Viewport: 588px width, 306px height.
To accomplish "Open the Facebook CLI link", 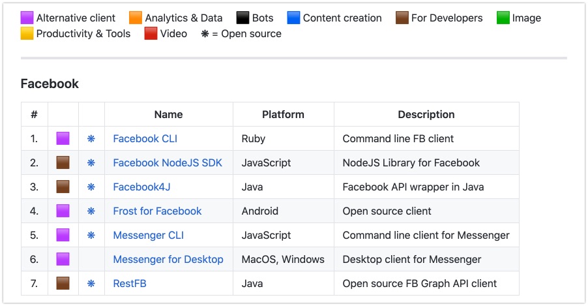I will 145,138.
